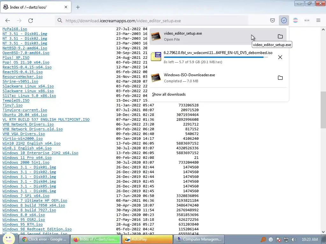The height and width of the screenshot is (244, 326).
Task: Download Windows 95 OSR2.iso
Action: 24,220
